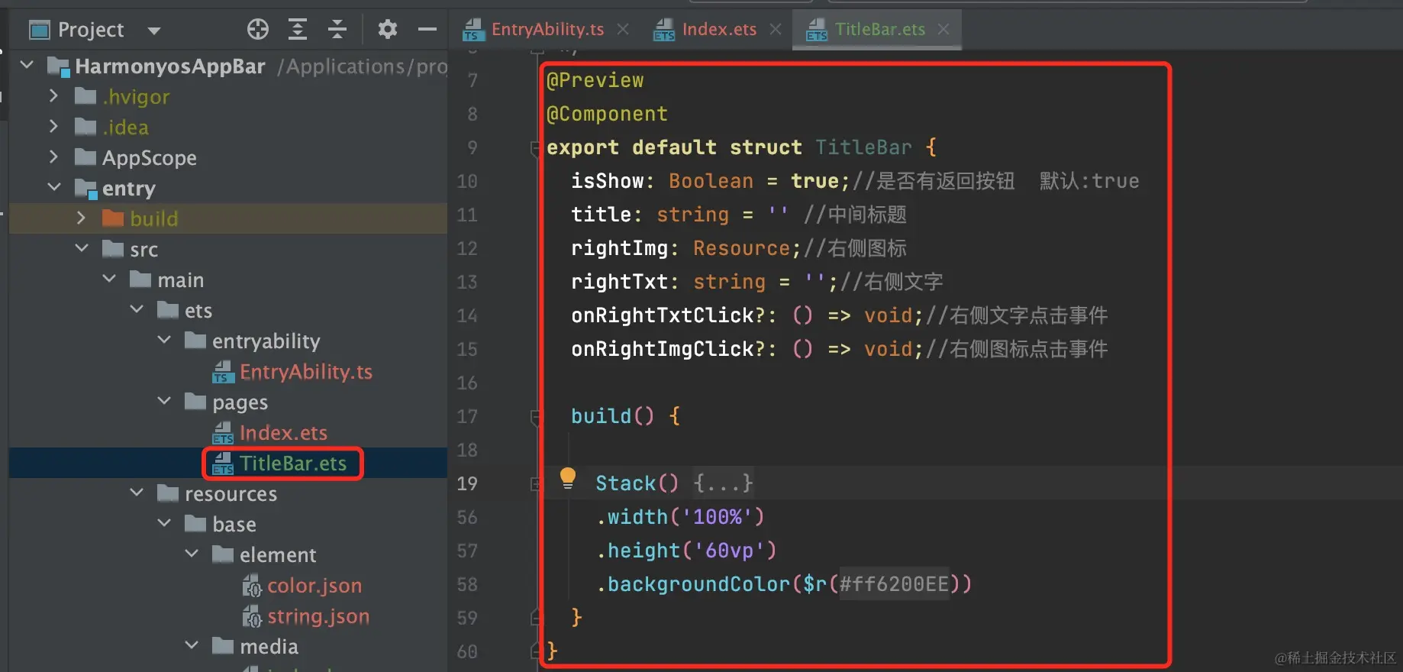Click the orange build folder icon
The width and height of the screenshot is (1403, 672).
click(113, 218)
